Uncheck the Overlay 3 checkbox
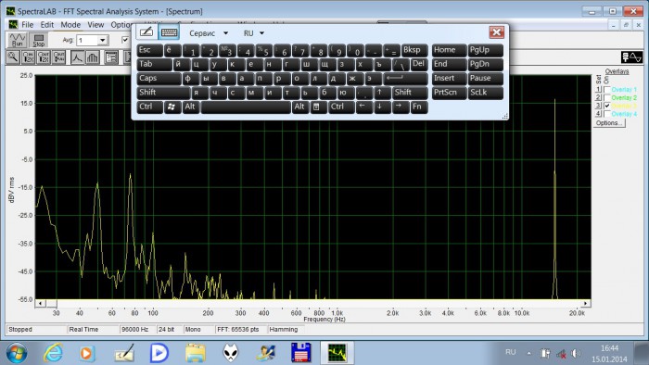Image resolution: width=649 pixels, height=365 pixels. 607,106
